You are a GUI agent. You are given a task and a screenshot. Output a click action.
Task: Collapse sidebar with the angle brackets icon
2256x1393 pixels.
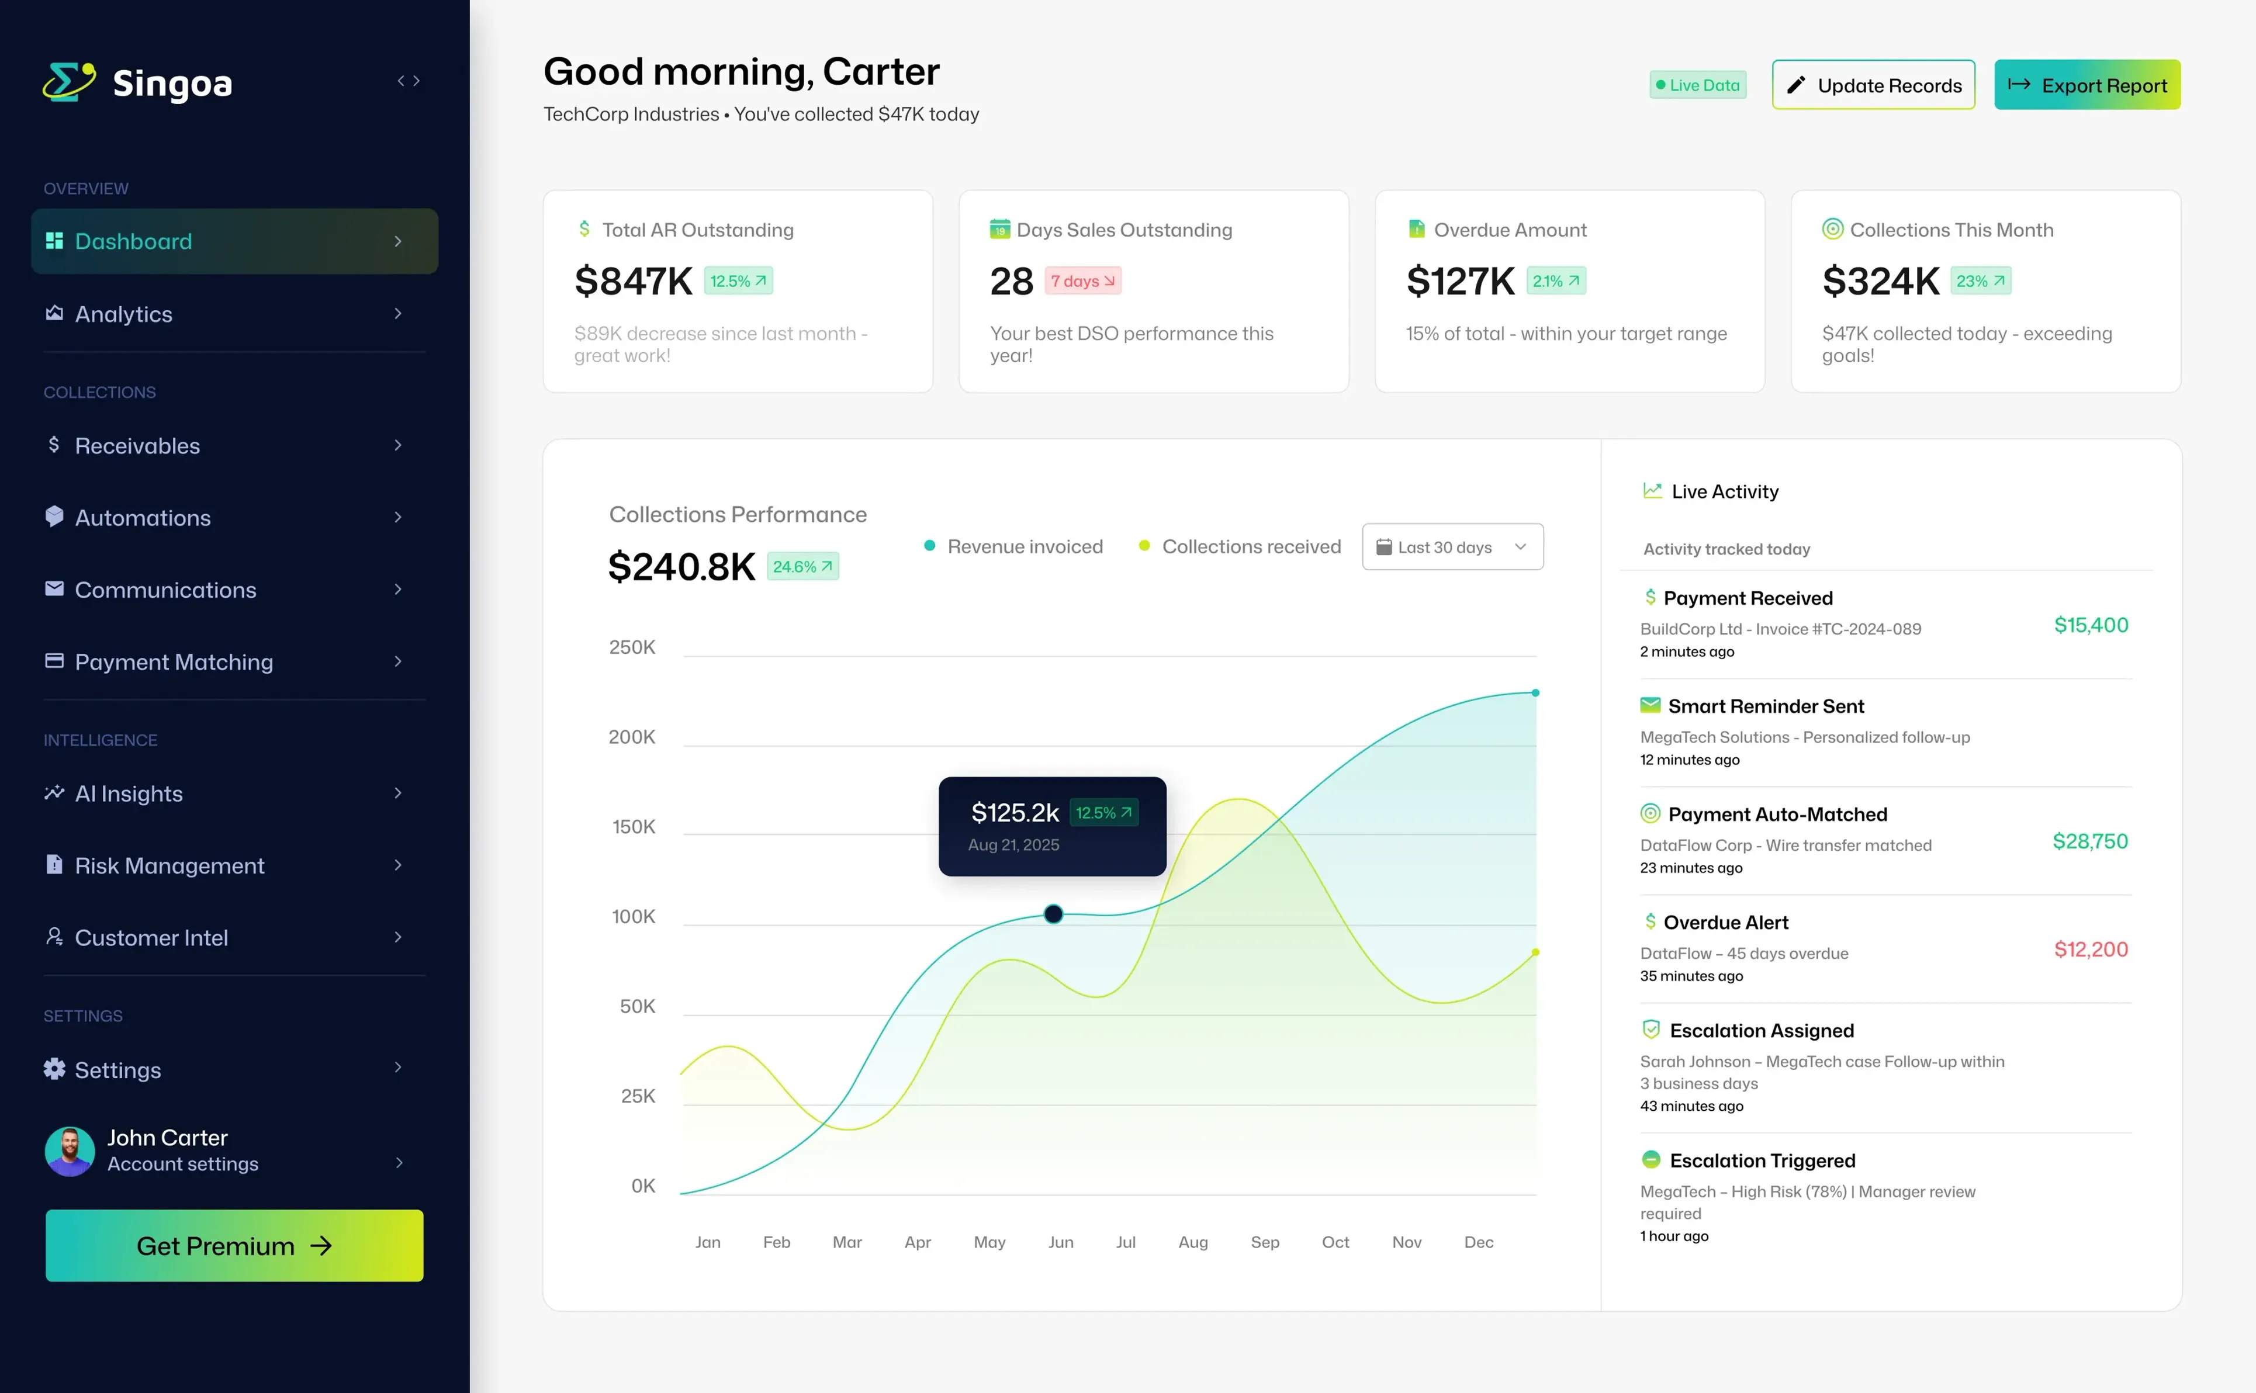tap(409, 81)
